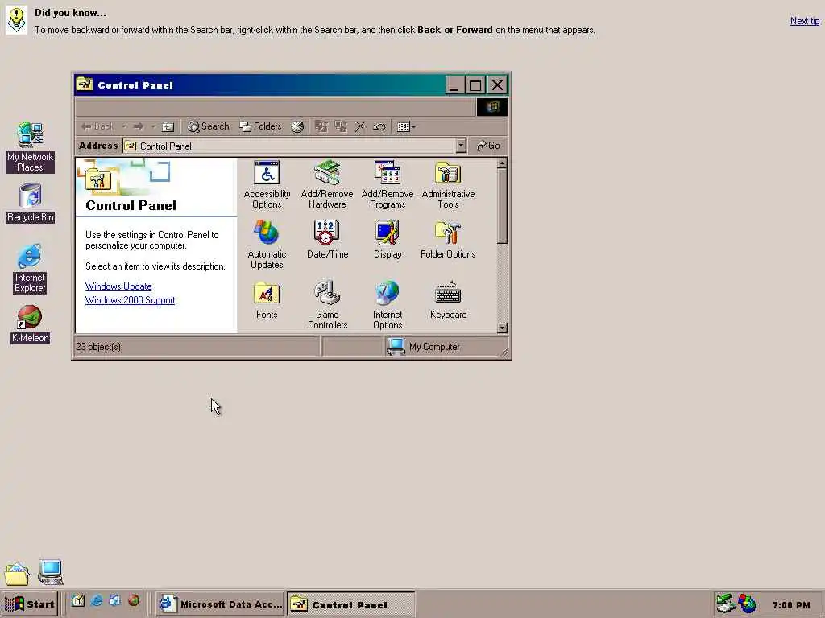Screen dimensions: 825x618
Task: Click the Up one level toolbar icon
Action: (168, 126)
